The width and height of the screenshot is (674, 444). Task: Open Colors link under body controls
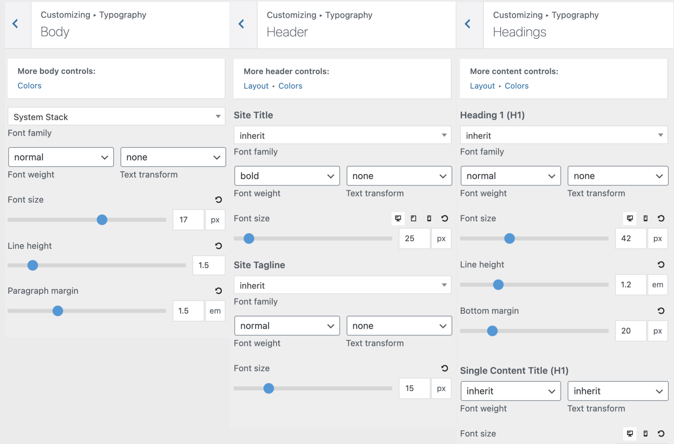coord(30,86)
